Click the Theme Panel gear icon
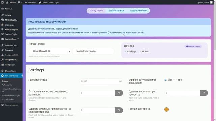 coord(2,71)
